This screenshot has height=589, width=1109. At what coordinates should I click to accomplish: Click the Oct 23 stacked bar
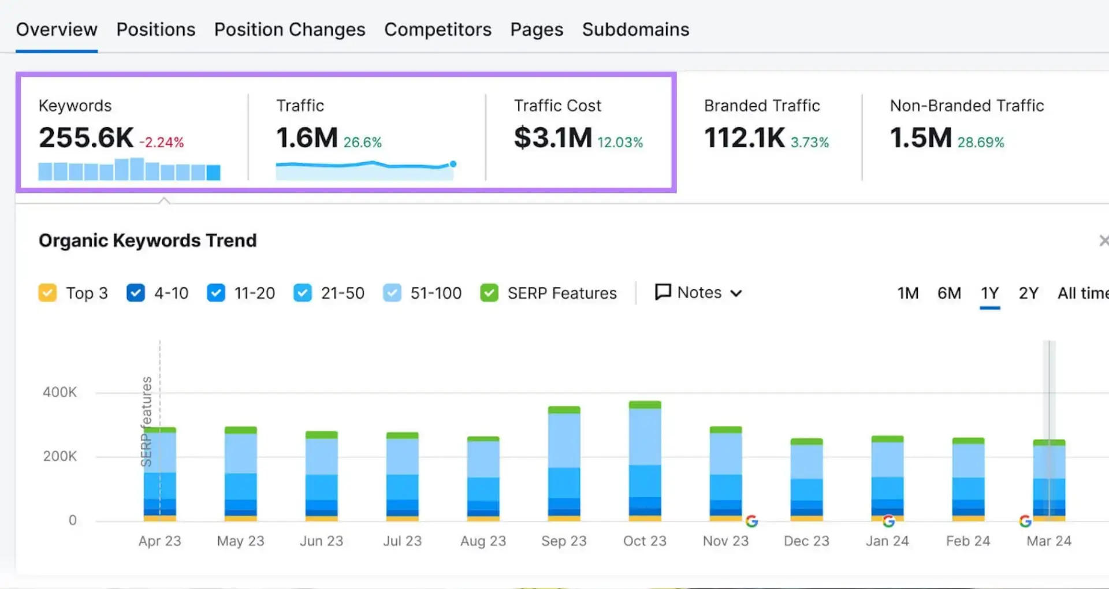coord(645,461)
